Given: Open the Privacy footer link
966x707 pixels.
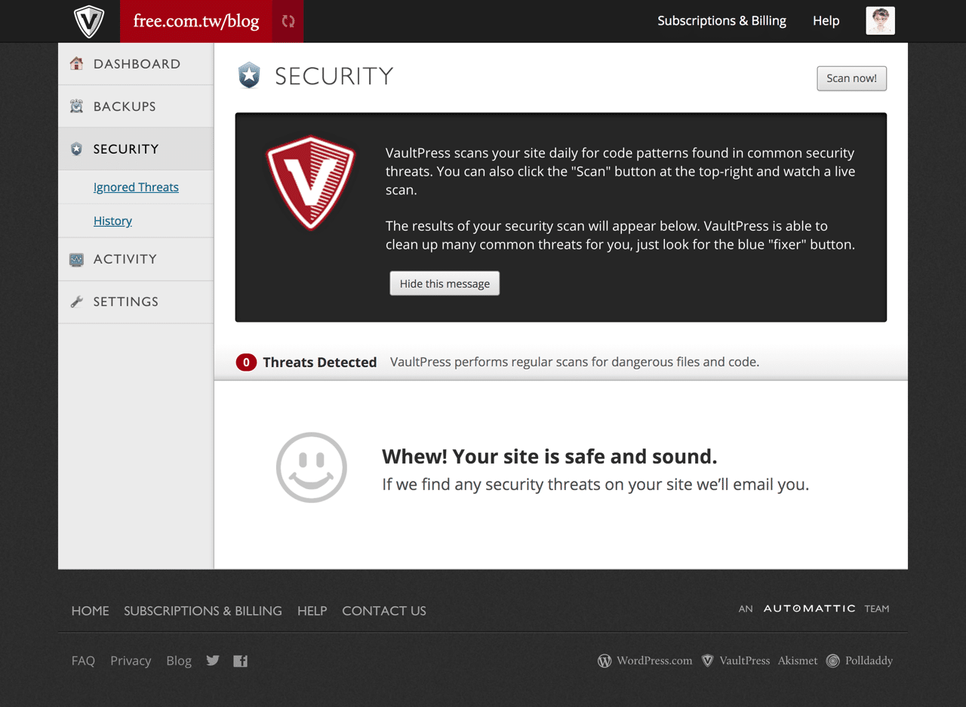Looking at the screenshot, I should point(131,661).
